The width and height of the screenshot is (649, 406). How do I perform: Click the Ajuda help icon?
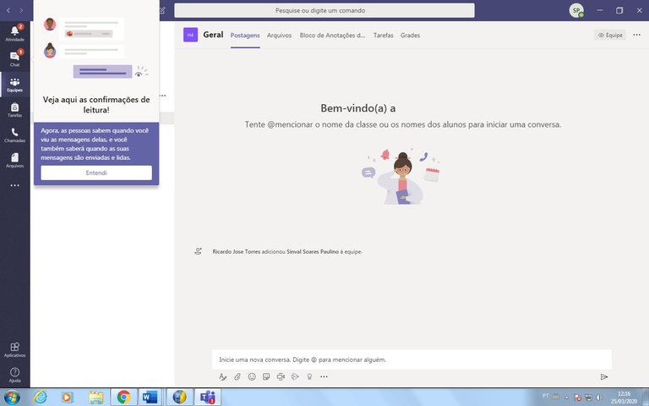tap(14, 375)
